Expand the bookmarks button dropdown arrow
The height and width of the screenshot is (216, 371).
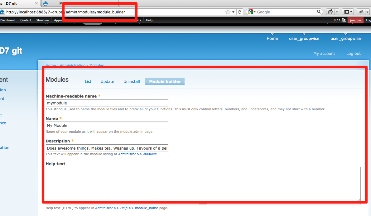point(351,12)
